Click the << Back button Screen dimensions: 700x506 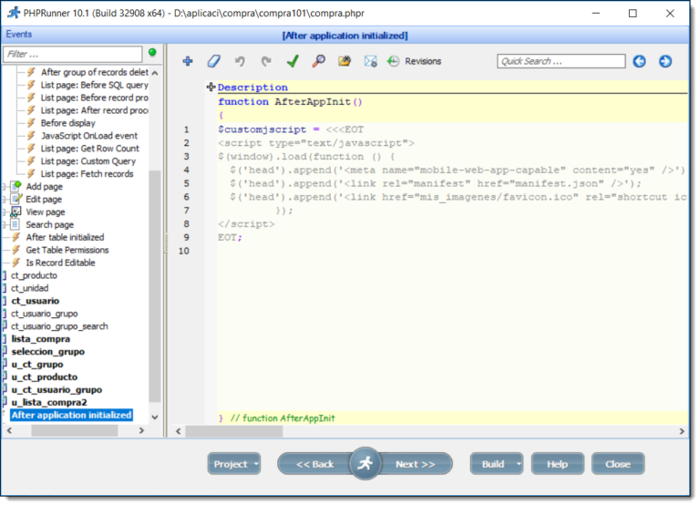point(314,464)
